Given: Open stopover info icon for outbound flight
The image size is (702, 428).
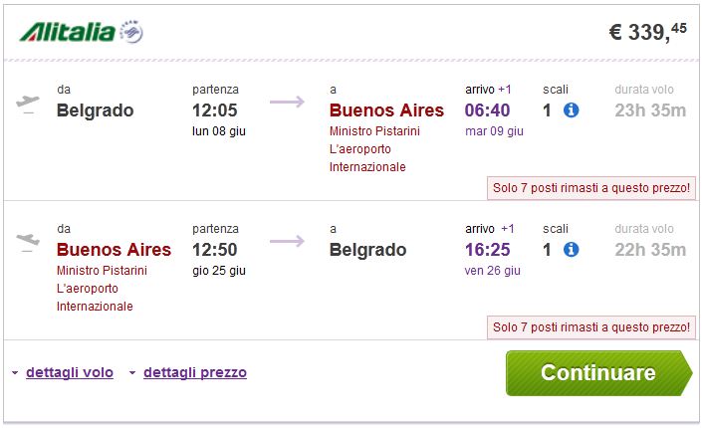Looking at the screenshot, I should (572, 110).
